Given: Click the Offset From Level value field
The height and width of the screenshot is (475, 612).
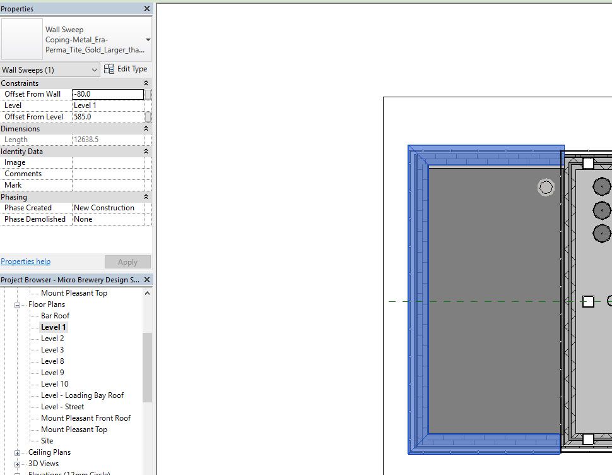Looking at the screenshot, I should (x=108, y=117).
